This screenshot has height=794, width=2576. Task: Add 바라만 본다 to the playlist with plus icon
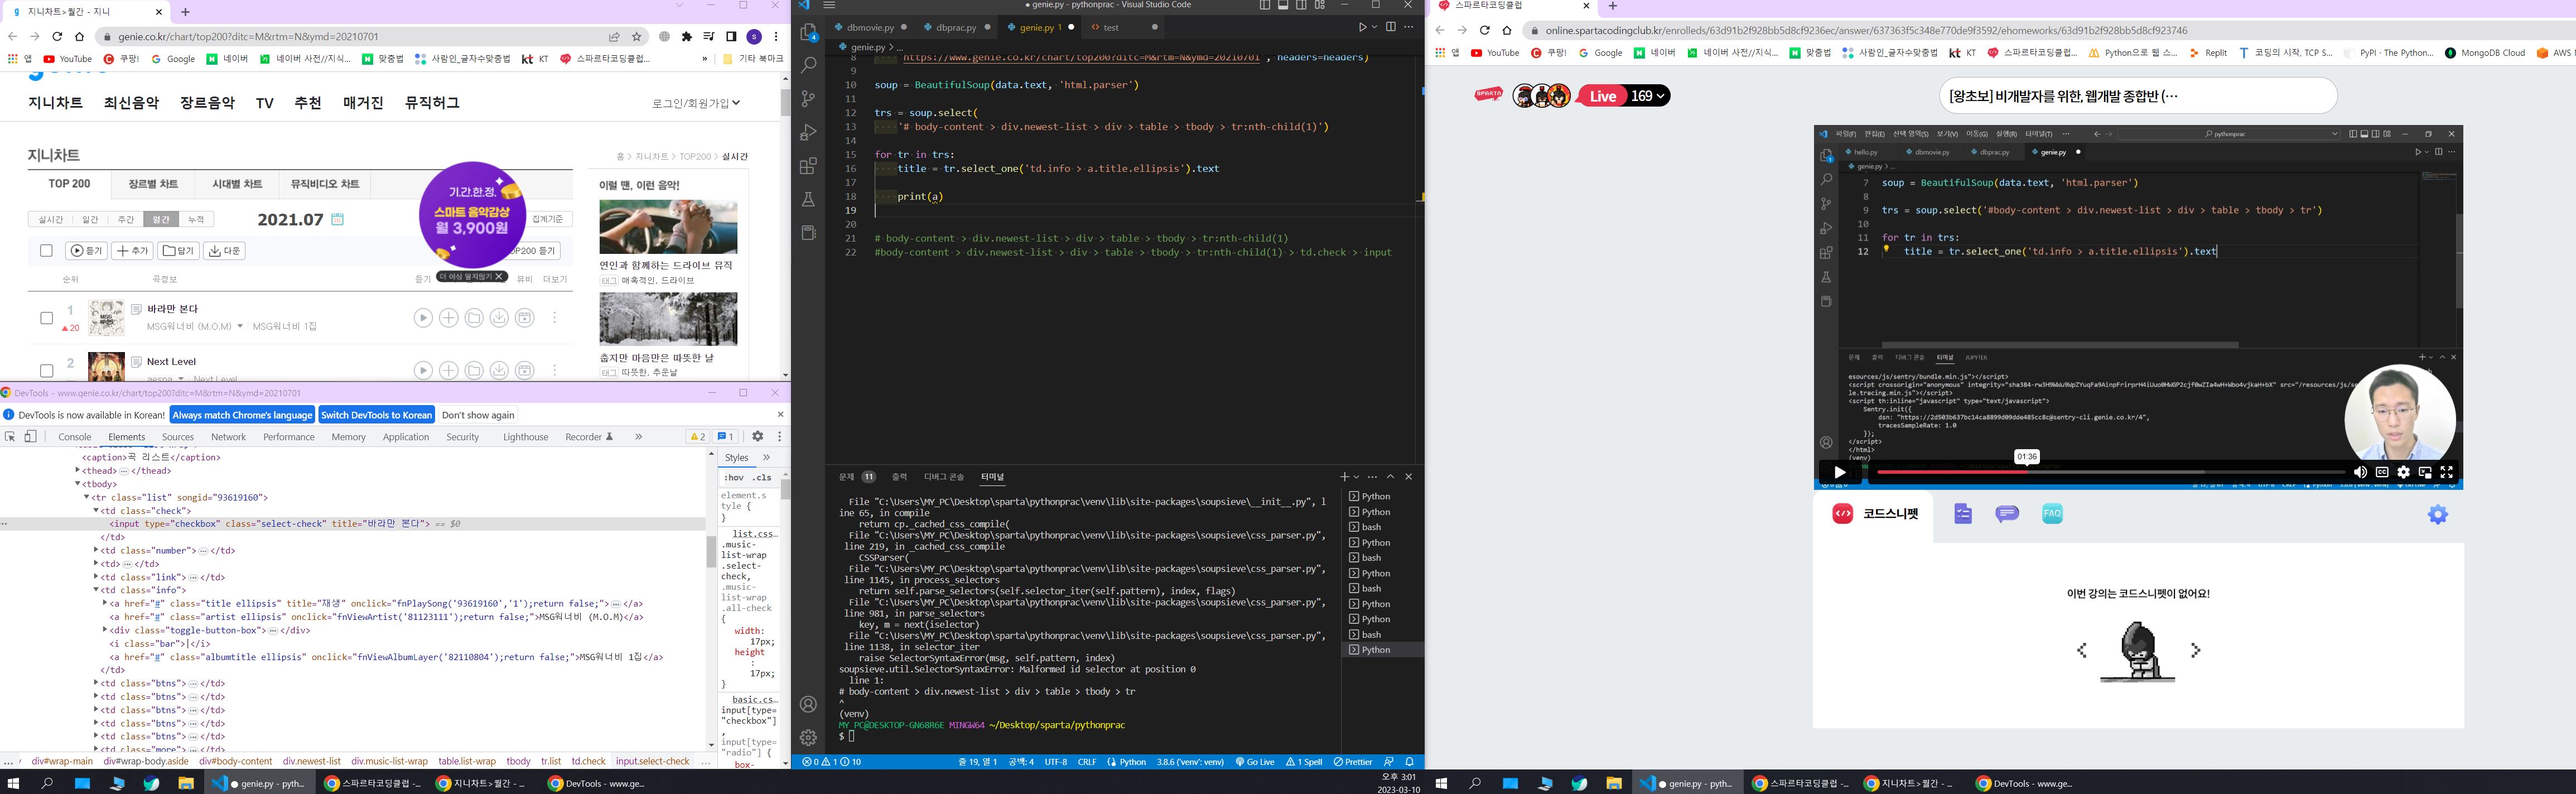coord(449,318)
